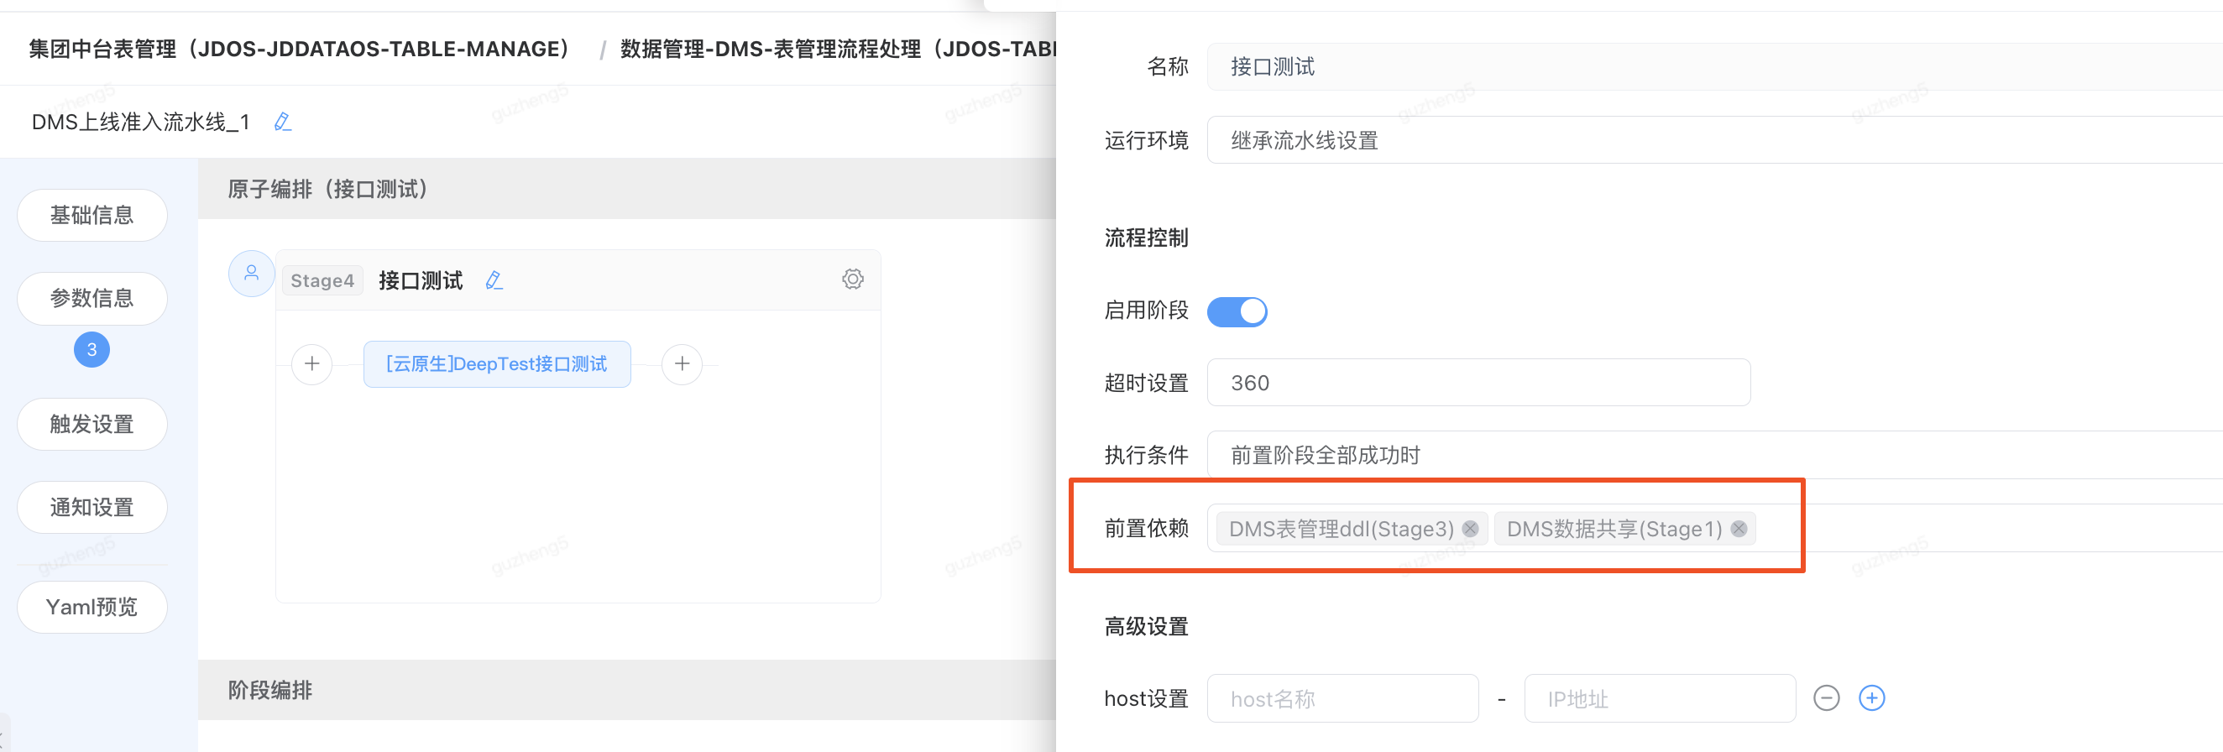Click breadcrumb 集团中台表管理 link
Viewport: 2223px width, 752px height.
(x=300, y=50)
